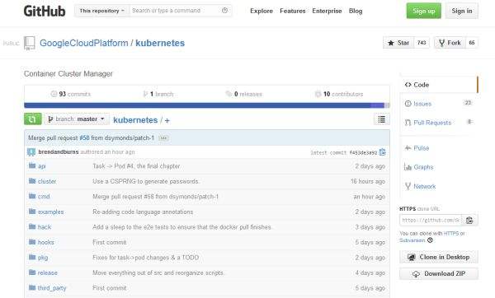This screenshot has height=298, width=495.
Task: Click the cluster folder icon
Action: [x=32, y=181]
